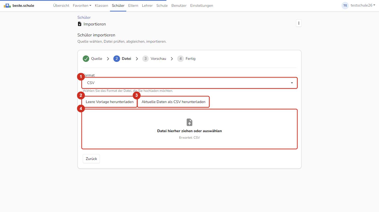379x212 pixels.
Task: Click the green Quelle checkmark step icon
Action: tap(86, 59)
